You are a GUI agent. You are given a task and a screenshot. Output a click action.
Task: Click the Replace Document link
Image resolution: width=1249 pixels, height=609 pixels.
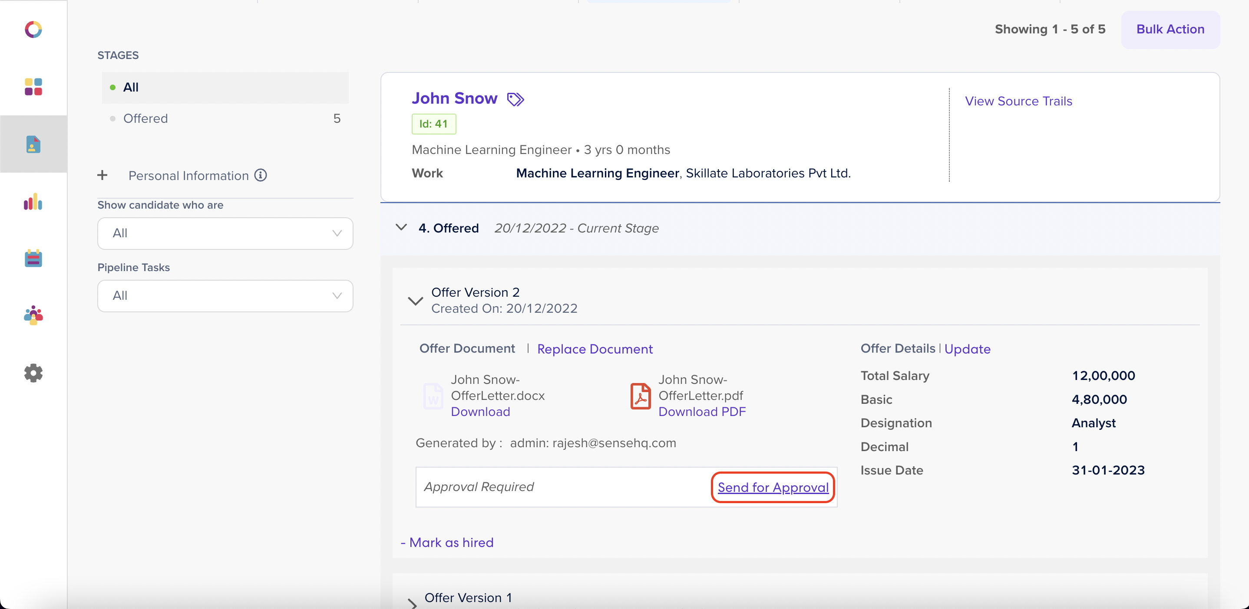point(595,349)
